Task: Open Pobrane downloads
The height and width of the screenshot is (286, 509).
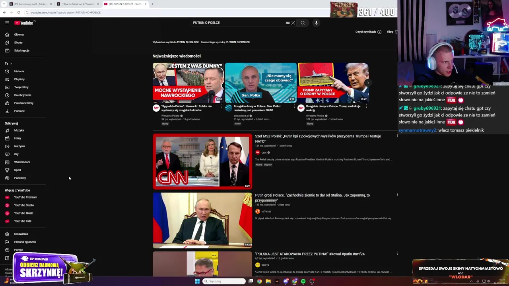Action: click(x=19, y=111)
